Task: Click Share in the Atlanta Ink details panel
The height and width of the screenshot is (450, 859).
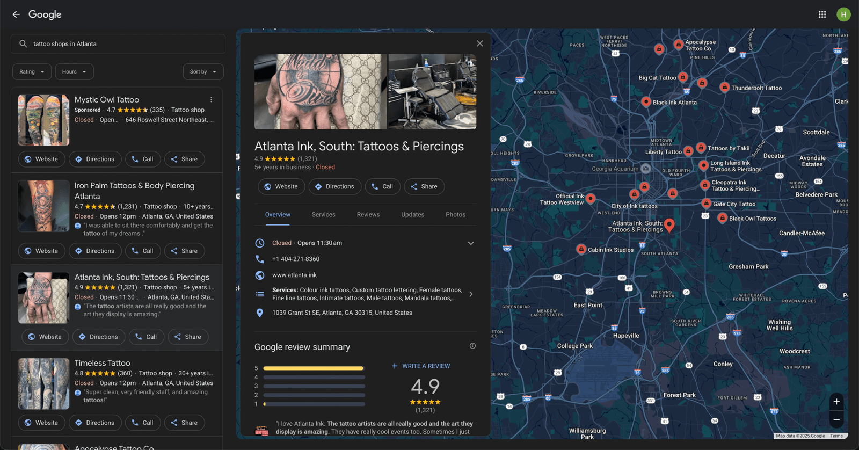Action: 424,187
